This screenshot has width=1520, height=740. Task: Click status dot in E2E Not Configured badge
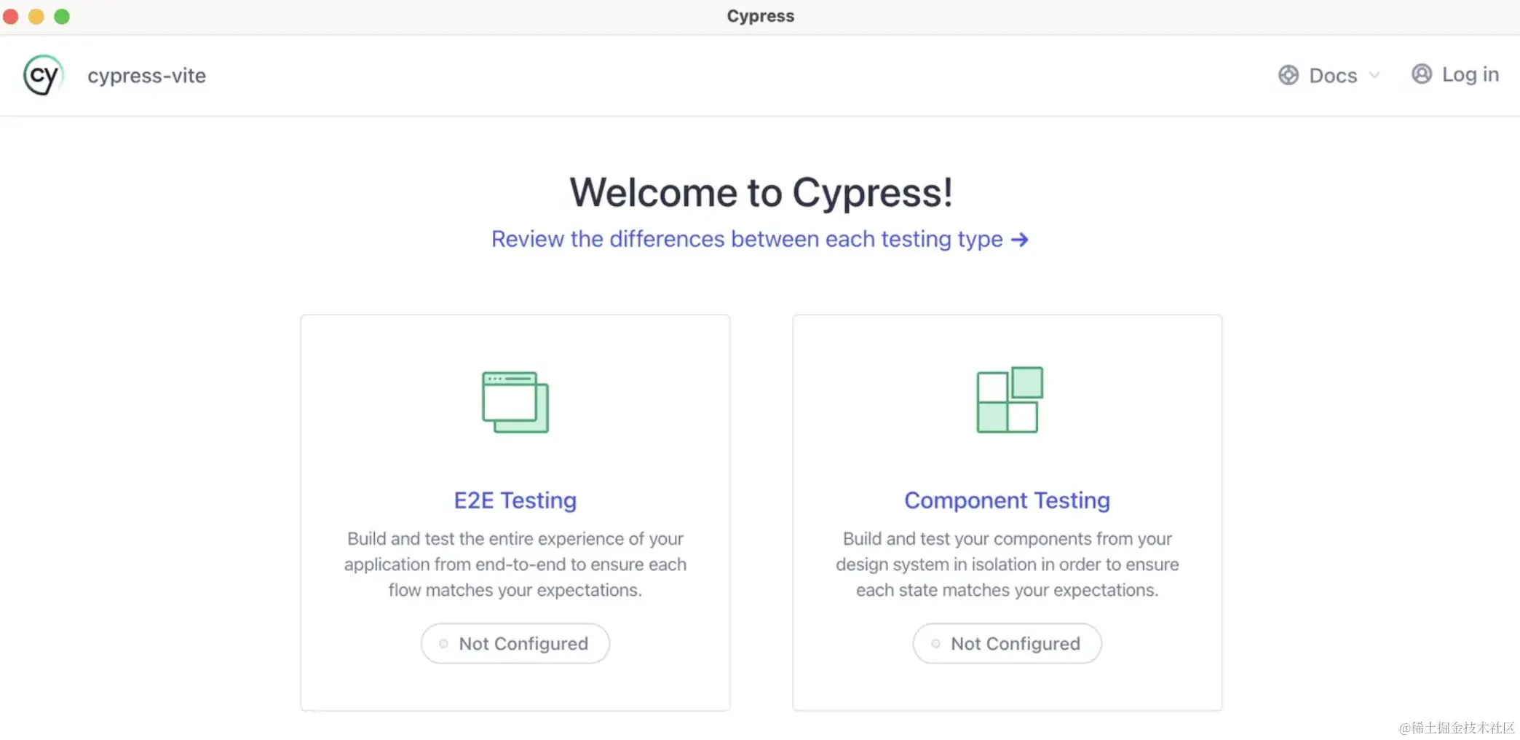pyautogui.click(x=443, y=643)
